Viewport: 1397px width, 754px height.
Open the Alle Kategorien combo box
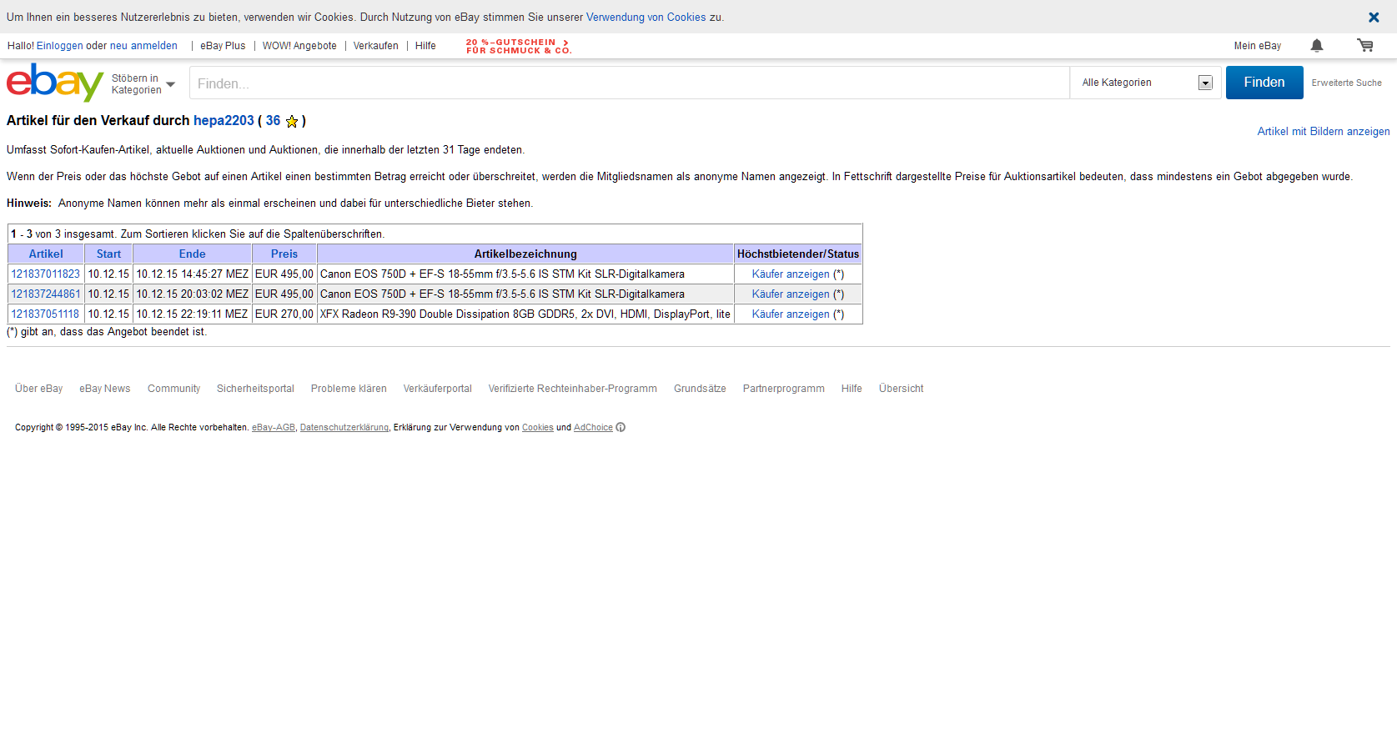[1146, 83]
